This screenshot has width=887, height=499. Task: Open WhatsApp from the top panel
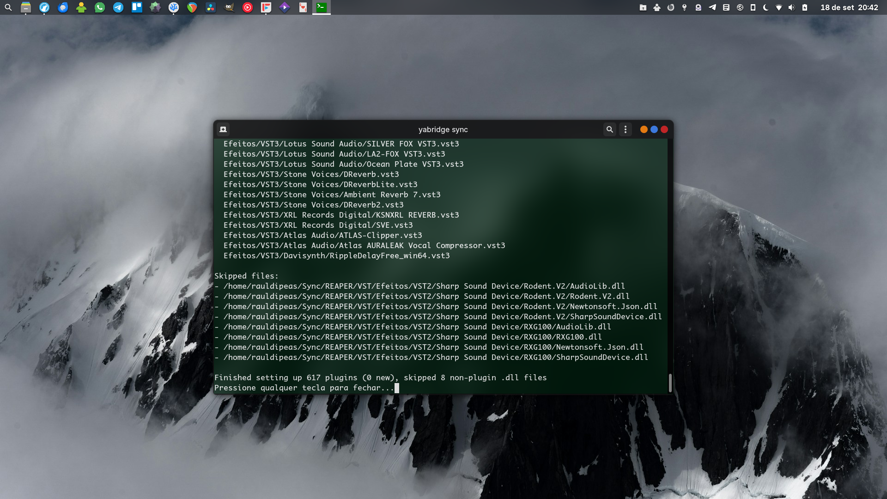point(100,7)
